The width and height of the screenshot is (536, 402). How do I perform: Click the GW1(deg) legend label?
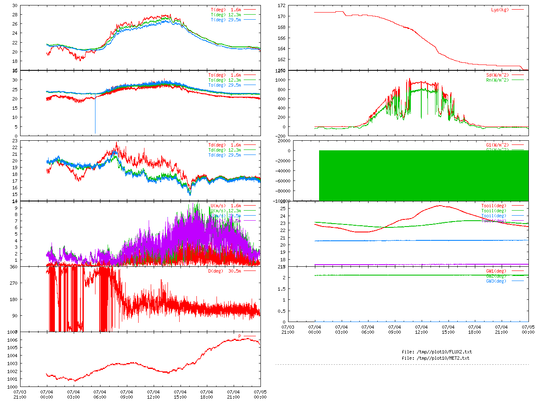point(497,271)
